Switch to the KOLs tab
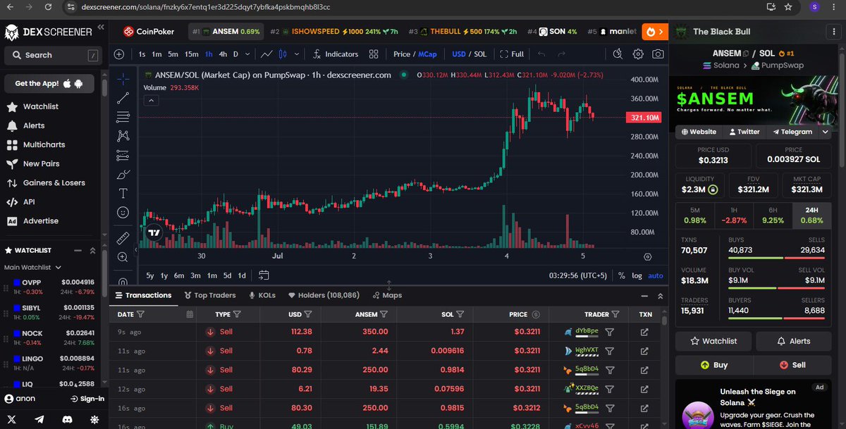The image size is (846, 429). (262, 295)
